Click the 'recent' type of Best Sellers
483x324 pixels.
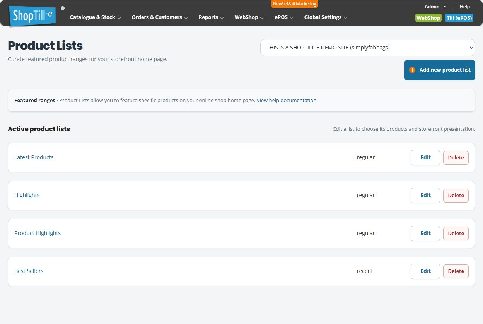[365, 271]
